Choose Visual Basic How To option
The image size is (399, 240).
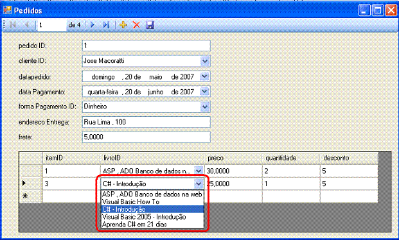click(x=152, y=202)
